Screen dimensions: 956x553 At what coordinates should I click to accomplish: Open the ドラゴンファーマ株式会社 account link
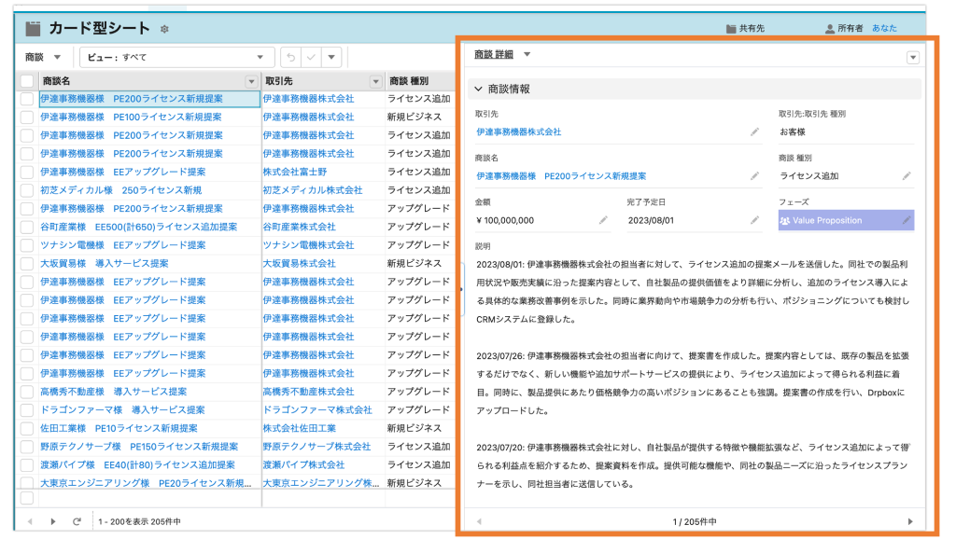point(317,410)
